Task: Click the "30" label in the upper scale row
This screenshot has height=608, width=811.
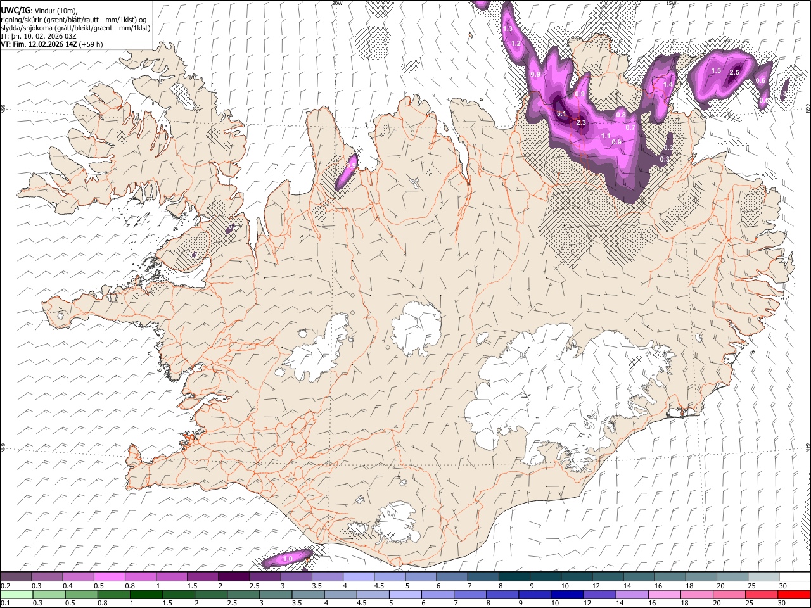Action: (x=783, y=586)
